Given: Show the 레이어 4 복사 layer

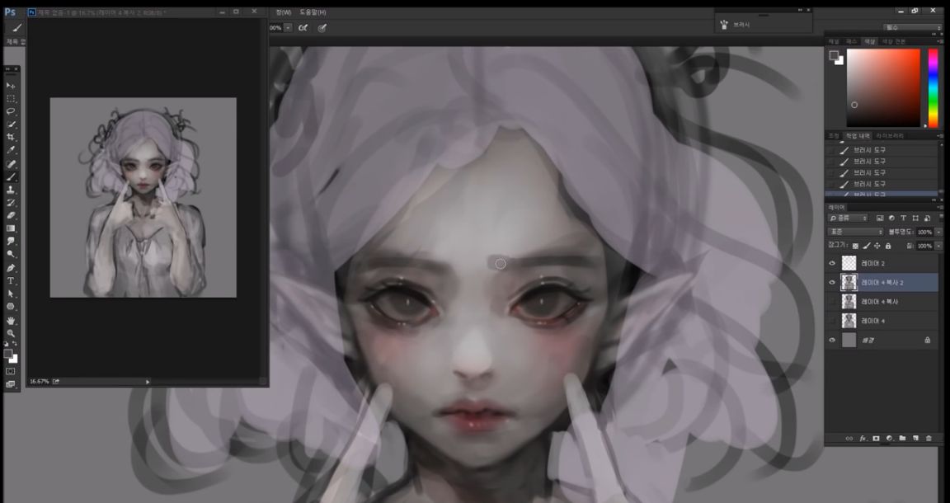Looking at the screenshot, I should [832, 300].
